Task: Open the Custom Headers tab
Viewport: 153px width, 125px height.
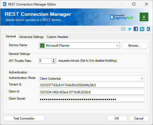Action: tap(57, 37)
